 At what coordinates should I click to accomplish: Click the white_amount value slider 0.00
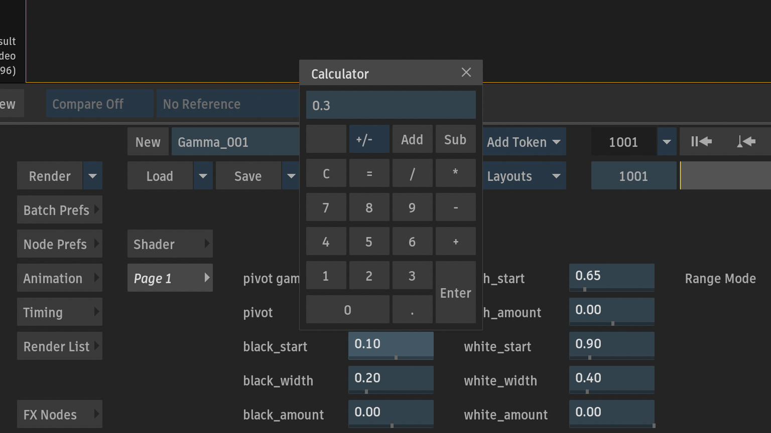pos(612,413)
